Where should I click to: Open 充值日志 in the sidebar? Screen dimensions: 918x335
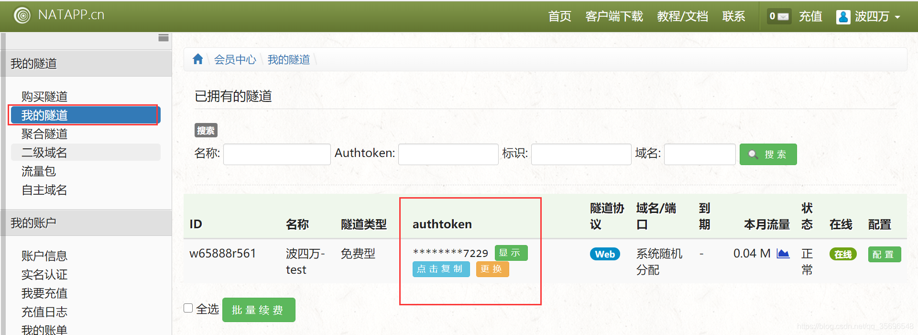(44, 312)
